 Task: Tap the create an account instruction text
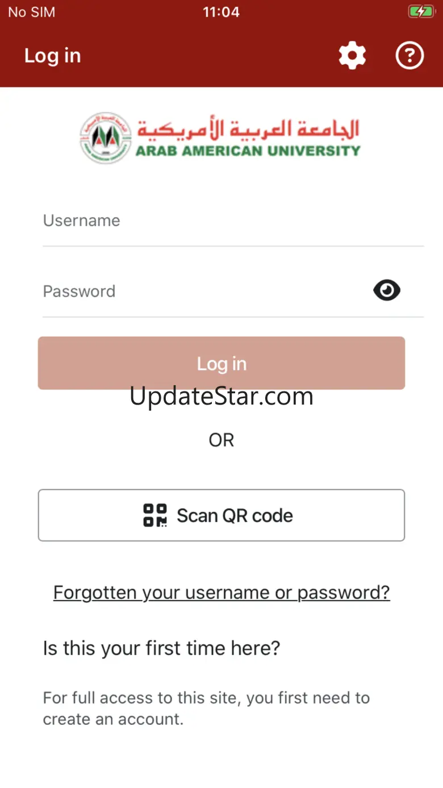[206, 708]
